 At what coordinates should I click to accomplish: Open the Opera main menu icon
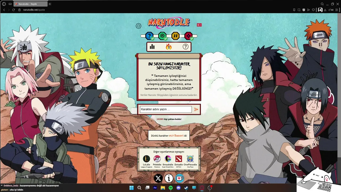coord(4,4)
